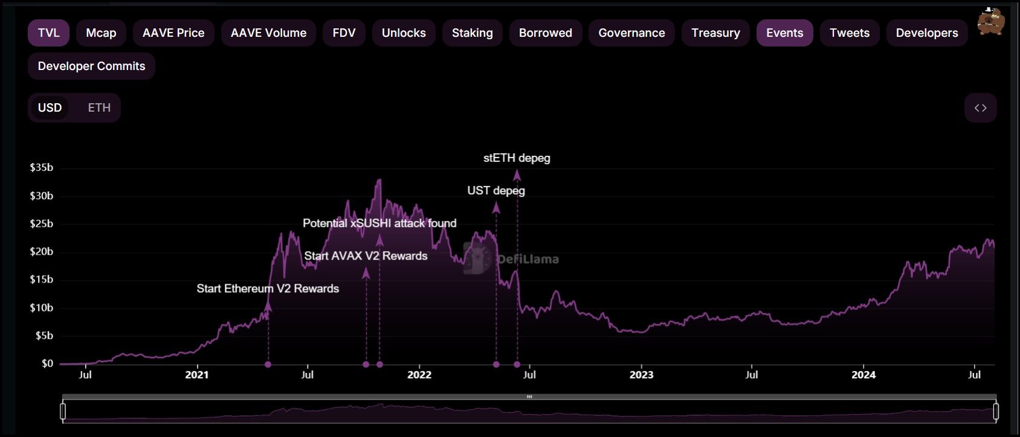Turn off the Events overlay toggle
Image resolution: width=1020 pixels, height=437 pixels.
784,33
